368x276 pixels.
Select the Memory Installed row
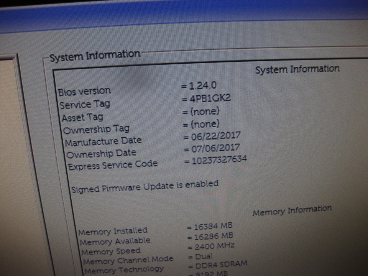pos(113,231)
